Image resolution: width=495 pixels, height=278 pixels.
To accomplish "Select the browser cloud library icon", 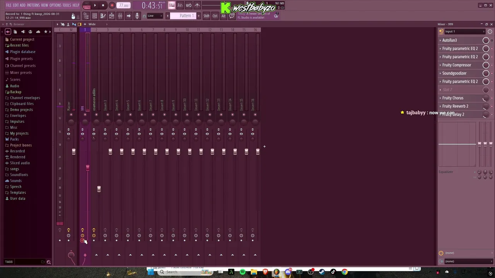I will point(38,32).
